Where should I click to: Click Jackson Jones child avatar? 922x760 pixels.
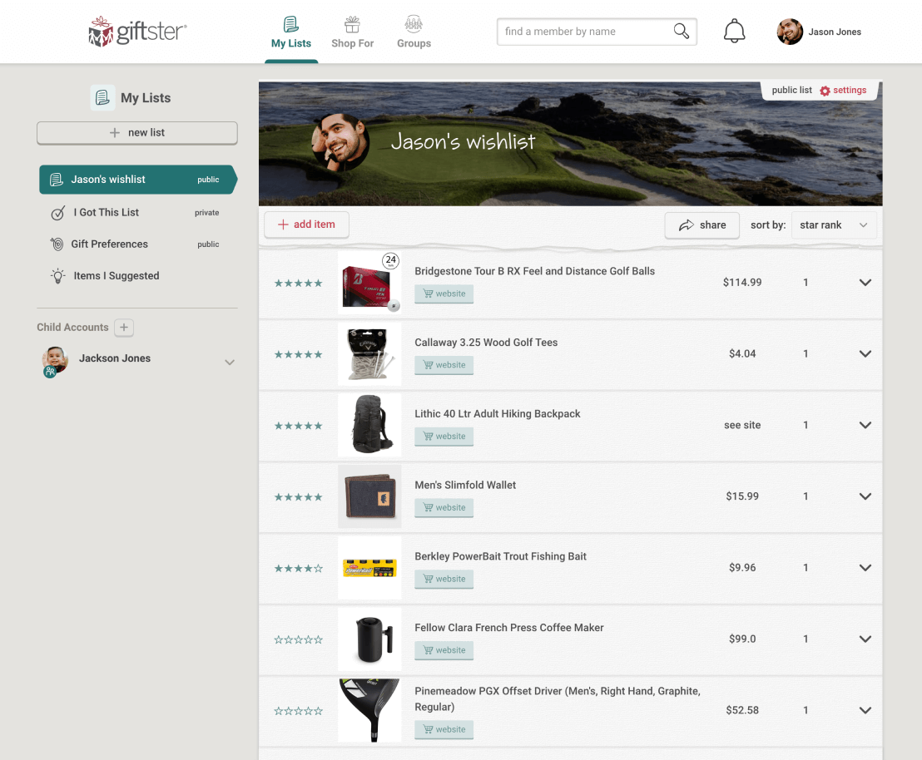pyautogui.click(x=55, y=360)
